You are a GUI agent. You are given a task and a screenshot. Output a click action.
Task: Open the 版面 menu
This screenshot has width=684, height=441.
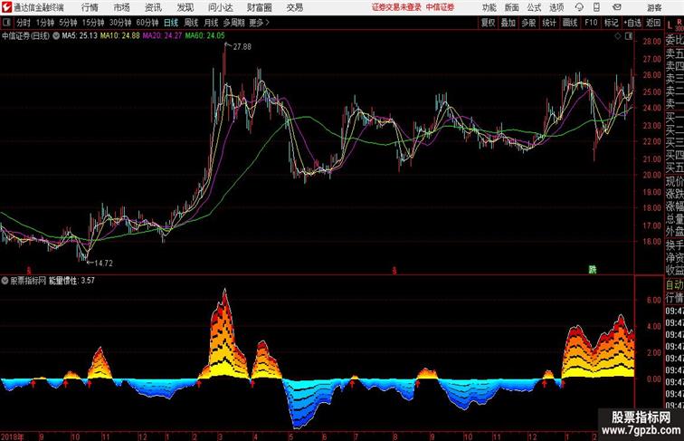coord(512,7)
